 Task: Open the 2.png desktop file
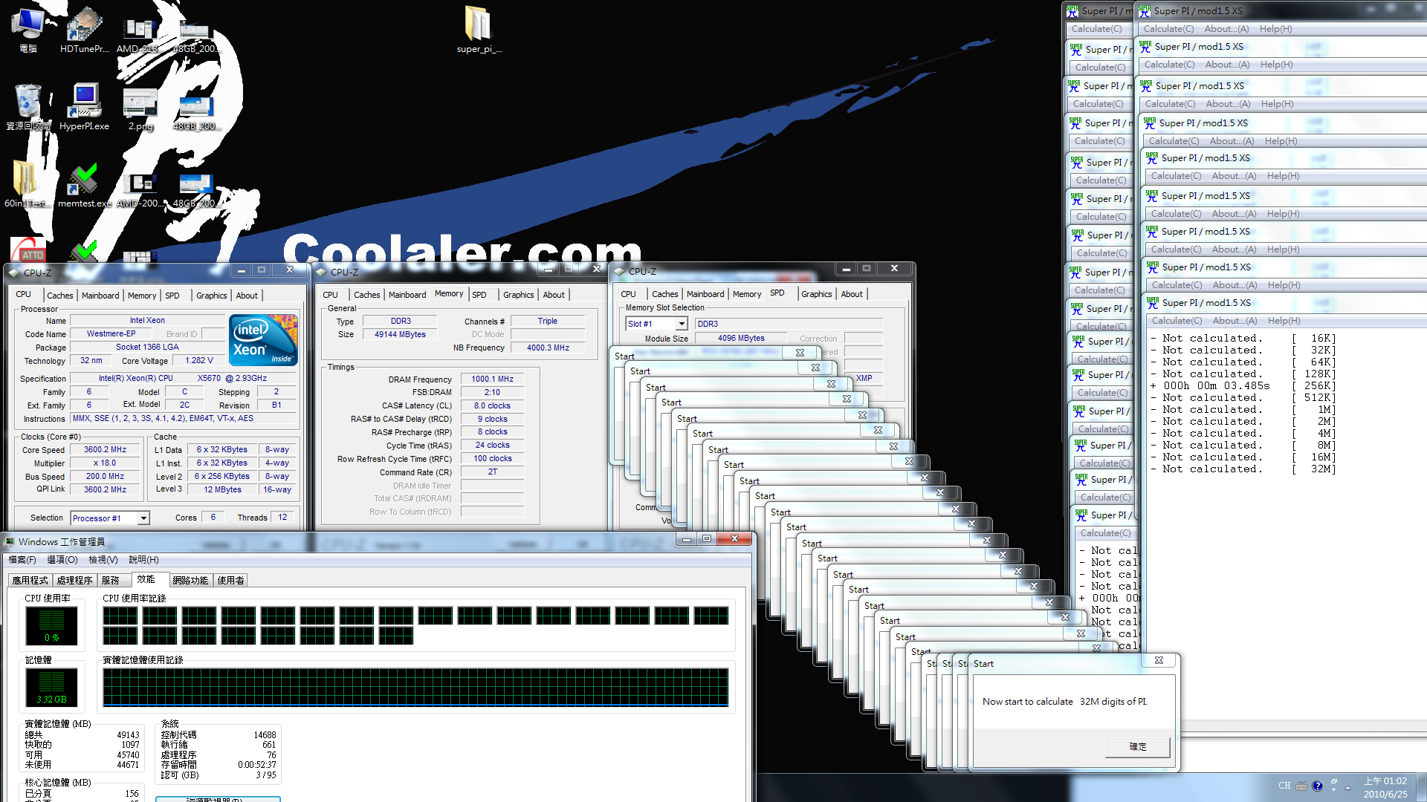tap(140, 108)
